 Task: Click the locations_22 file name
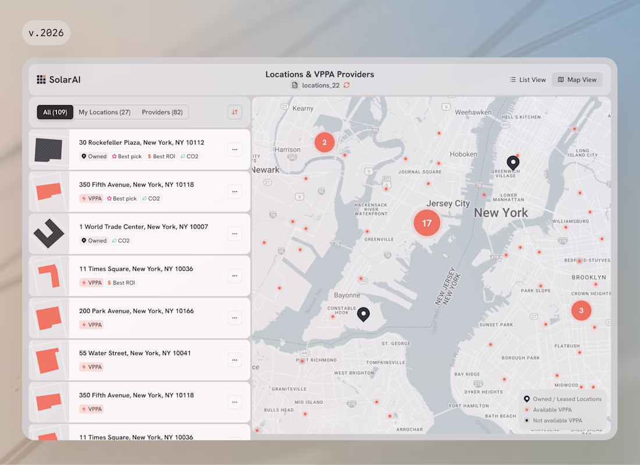tap(321, 85)
